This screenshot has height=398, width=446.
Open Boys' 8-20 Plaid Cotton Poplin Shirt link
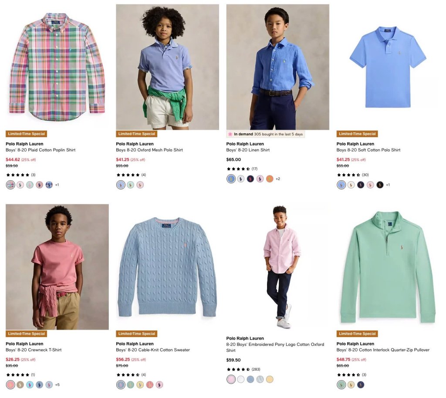[x=41, y=150]
